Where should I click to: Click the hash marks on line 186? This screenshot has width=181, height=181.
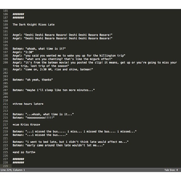[18, 14]
